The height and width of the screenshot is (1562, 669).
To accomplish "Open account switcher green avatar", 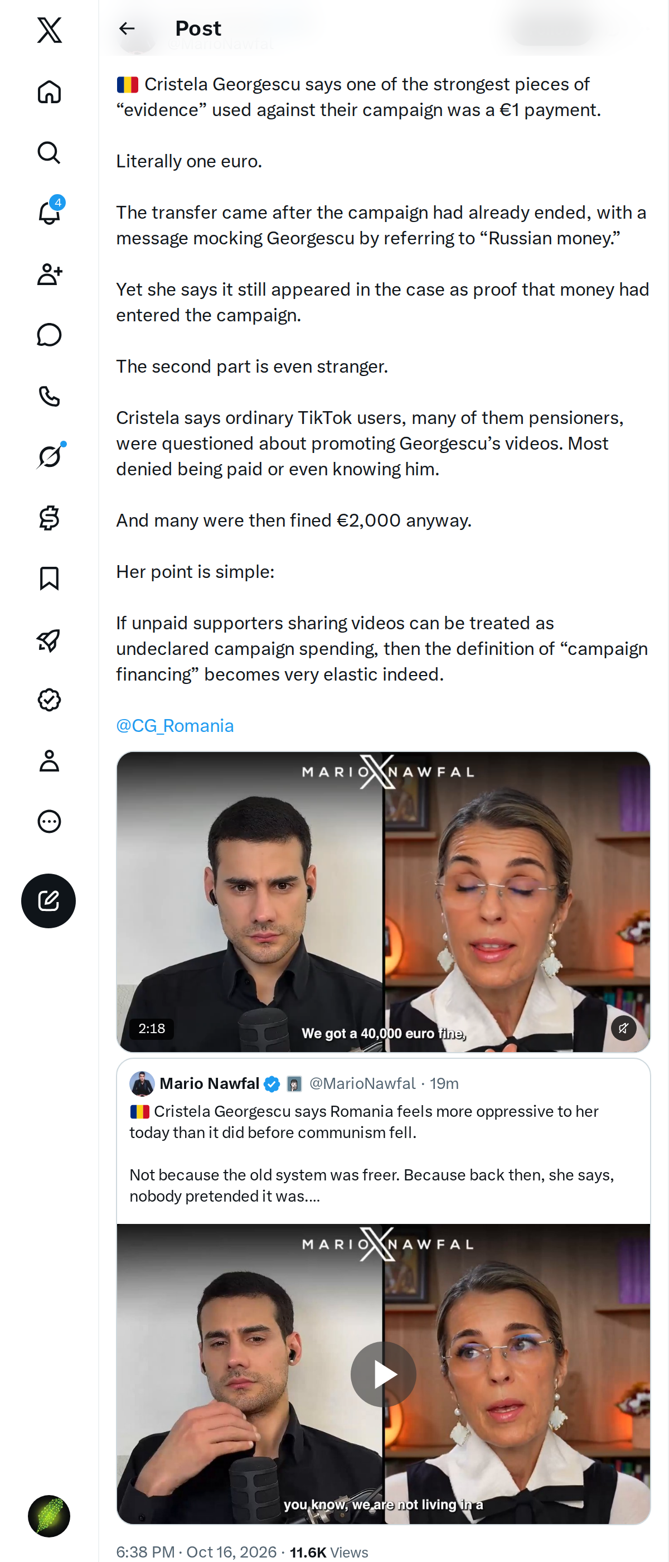I will tap(49, 1515).
